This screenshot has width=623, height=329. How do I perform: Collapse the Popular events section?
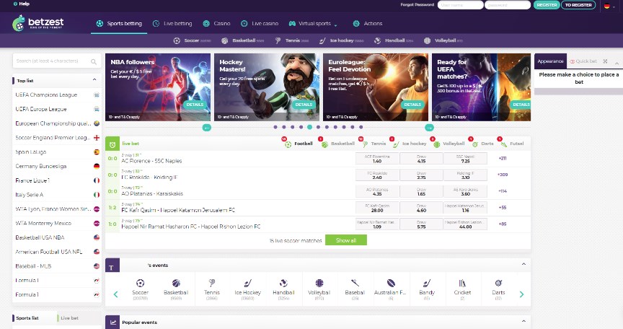click(x=523, y=322)
